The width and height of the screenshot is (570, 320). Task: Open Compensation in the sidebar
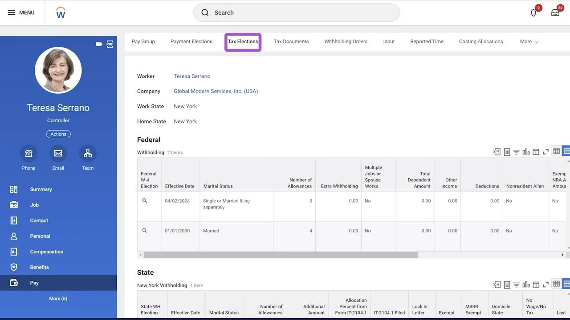click(x=58, y=252)
